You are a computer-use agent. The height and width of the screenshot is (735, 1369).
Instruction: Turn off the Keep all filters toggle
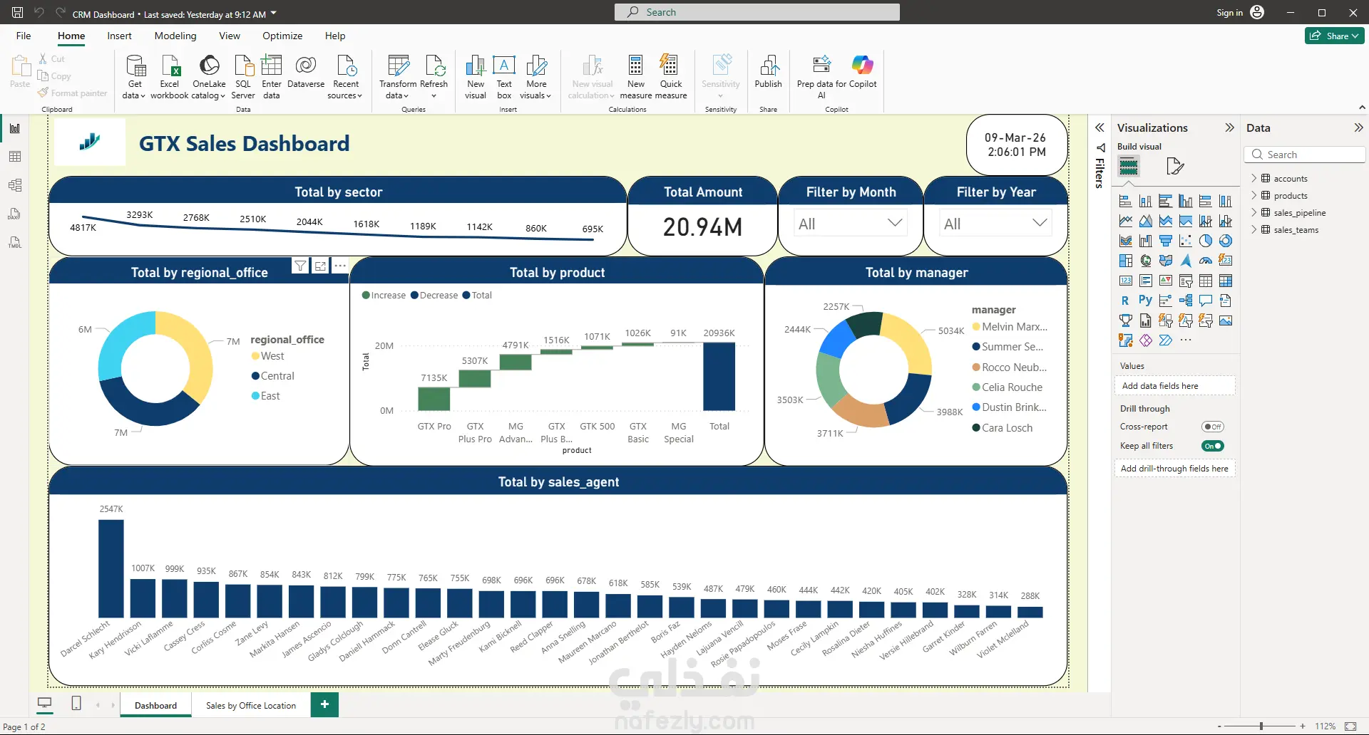coord(1212,446)
